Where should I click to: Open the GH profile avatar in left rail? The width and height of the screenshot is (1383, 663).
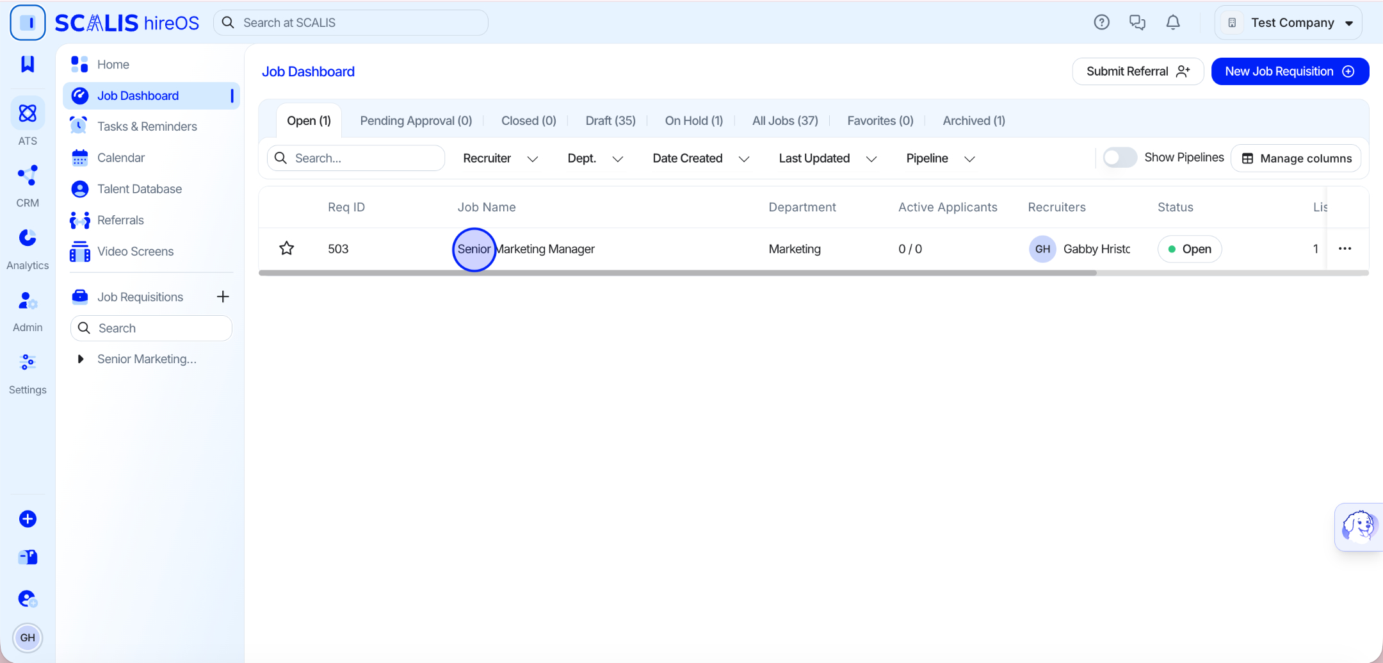pyautogui.click(x=28, y=637)
